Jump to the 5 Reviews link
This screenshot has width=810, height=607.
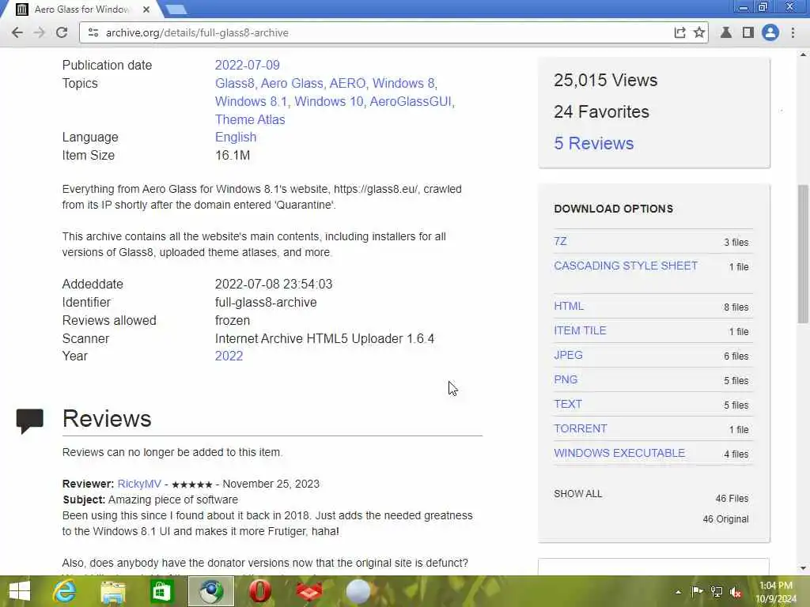pos(593,143)
